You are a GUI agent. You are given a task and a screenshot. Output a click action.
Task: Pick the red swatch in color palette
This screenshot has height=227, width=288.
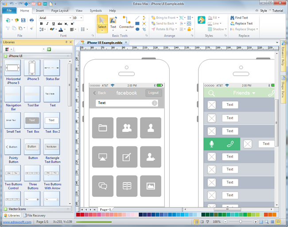[x=83, y=215]
